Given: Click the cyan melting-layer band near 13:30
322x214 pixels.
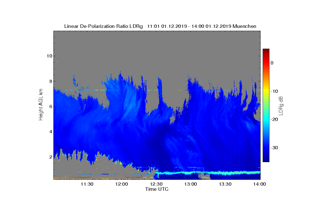Looking at the screenshot, I should point(225,173).
